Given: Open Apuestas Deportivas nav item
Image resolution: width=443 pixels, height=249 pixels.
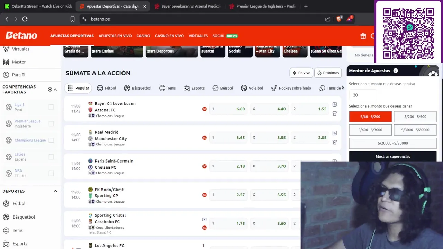Looking at the screenshot, I should point(72,36).
